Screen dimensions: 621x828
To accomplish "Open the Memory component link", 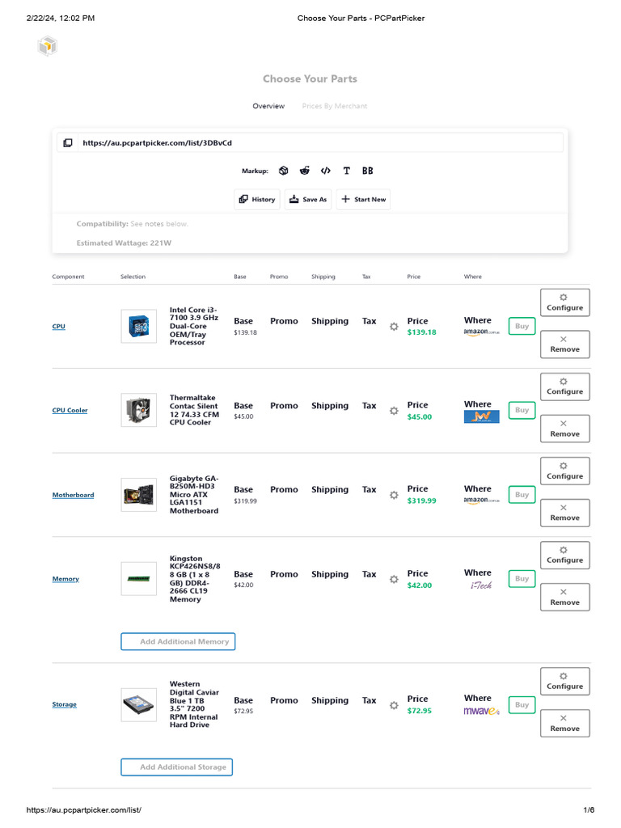I will (65, 579).
